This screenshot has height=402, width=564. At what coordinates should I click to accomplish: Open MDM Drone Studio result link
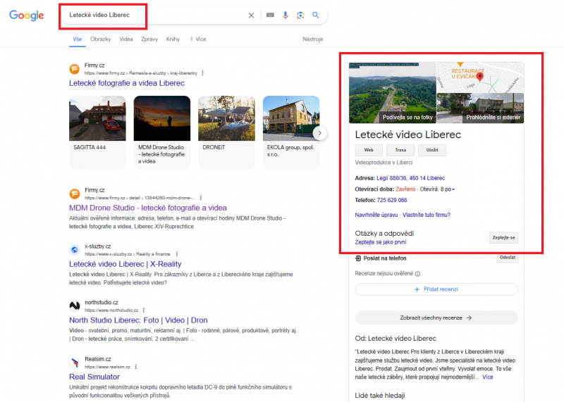148,208
